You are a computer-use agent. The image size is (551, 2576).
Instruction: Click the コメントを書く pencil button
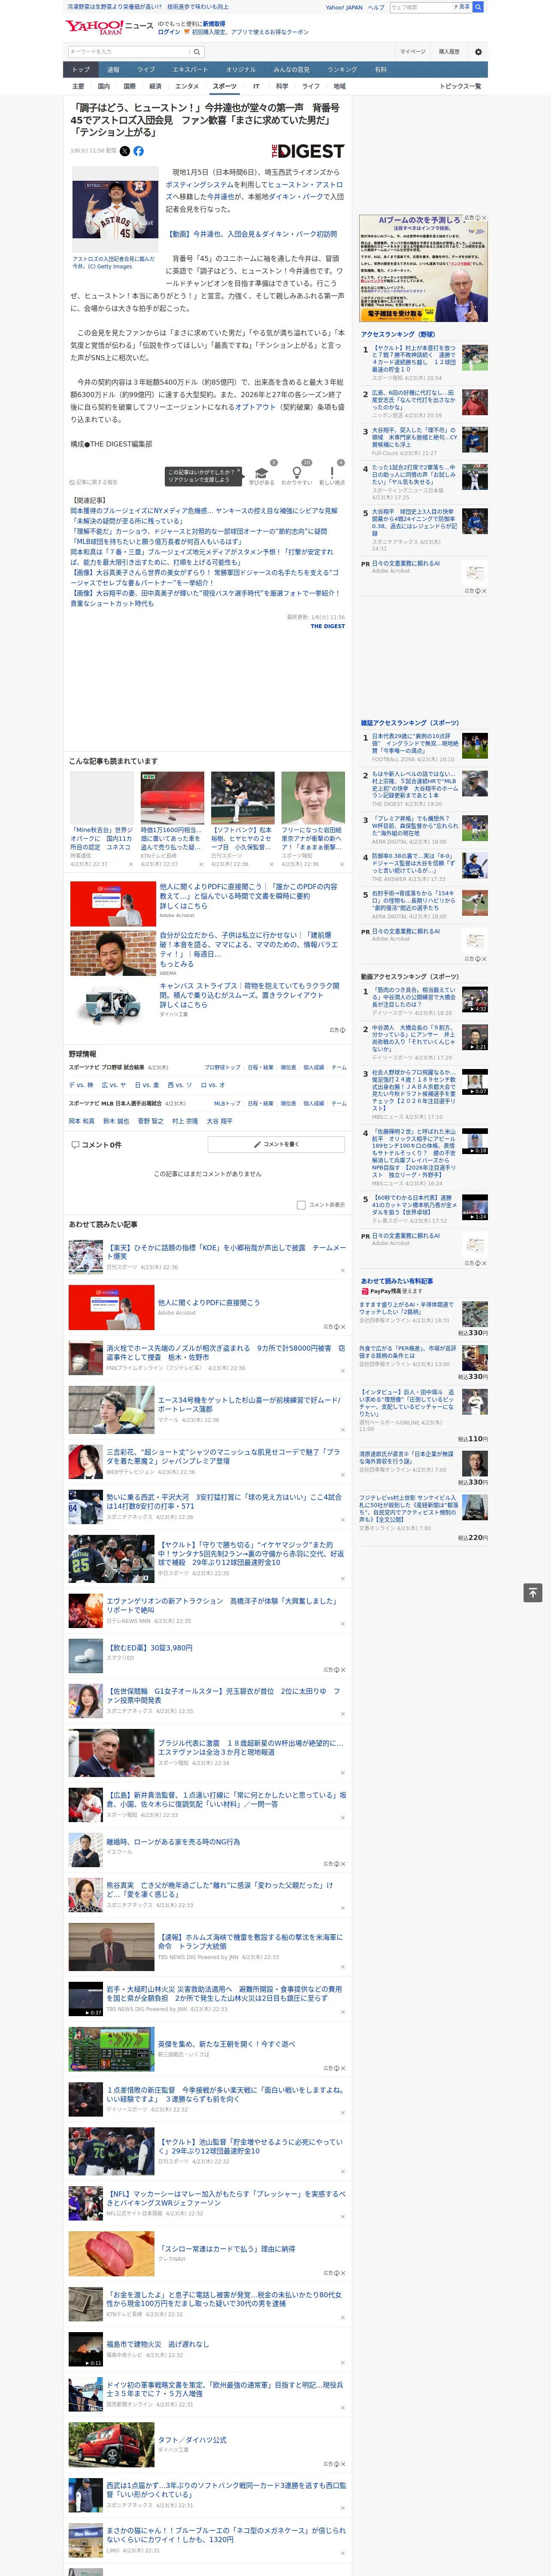pos(276,1144)
